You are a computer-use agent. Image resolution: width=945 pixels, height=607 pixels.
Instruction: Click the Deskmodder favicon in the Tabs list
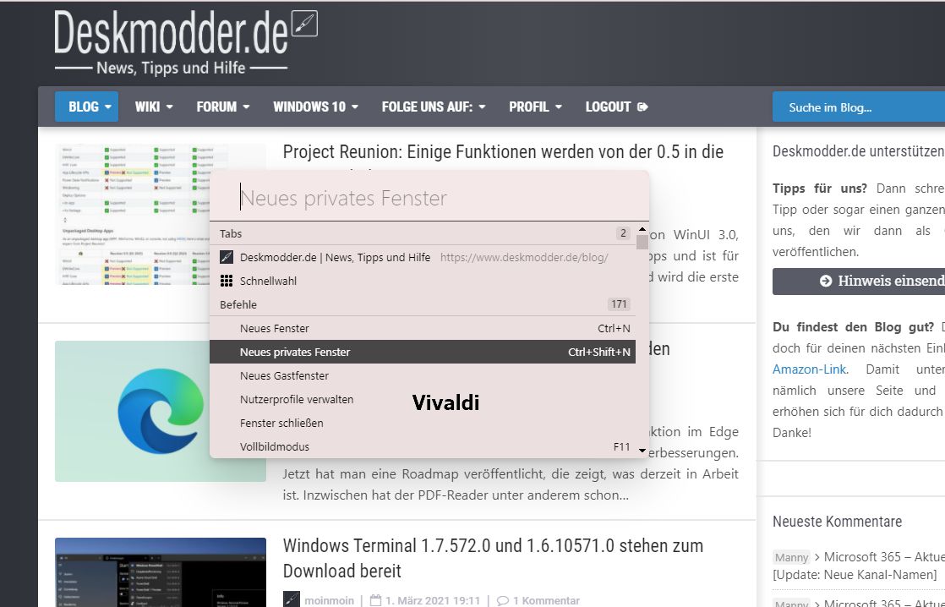click(x=227, y=257)
